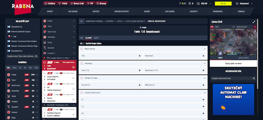263x120 pixels.
Task: Expand live stream to fullscreen icon
Action: click(254, 22)
